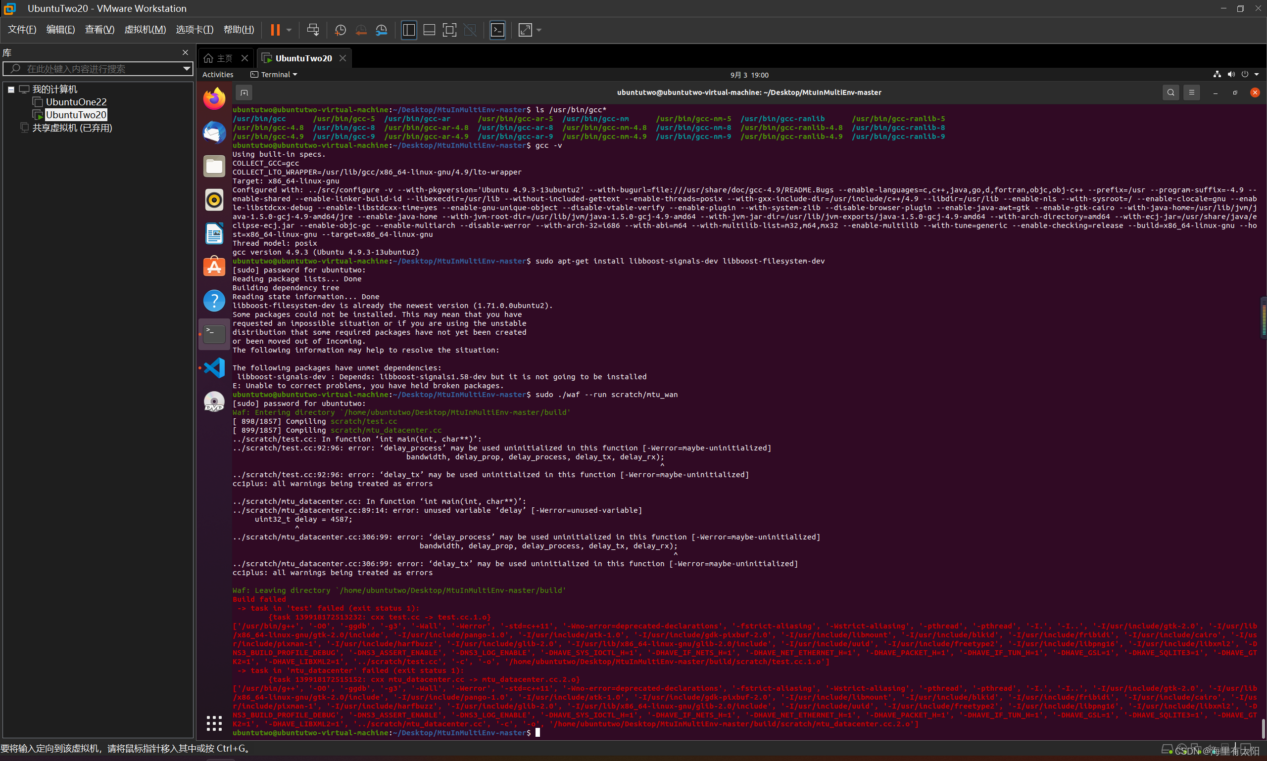Click the search icon in the terminal header
This screenshot has height=761, width=1267.
coord(1170,92)
